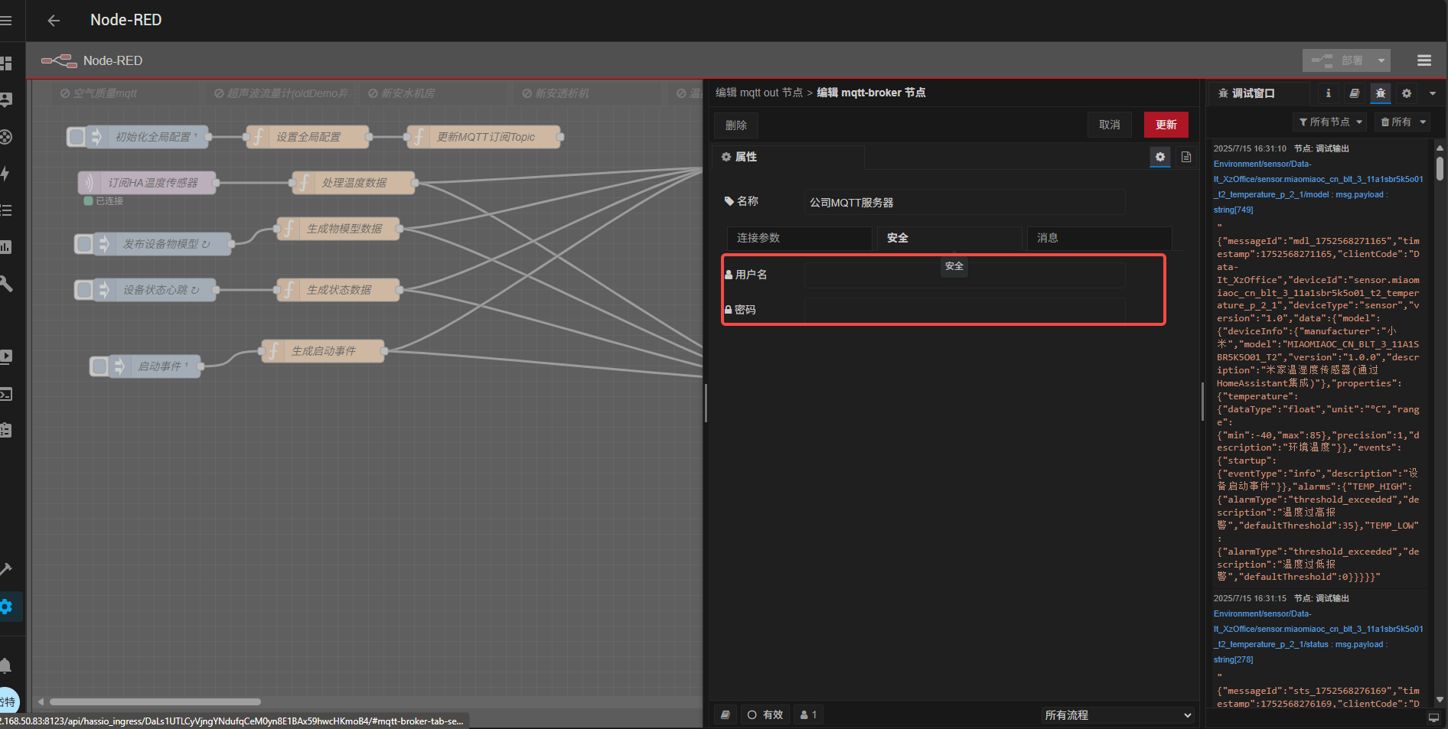
Task: Click the back arrow beside Node-RED title
Action: (x=54, y=21)
